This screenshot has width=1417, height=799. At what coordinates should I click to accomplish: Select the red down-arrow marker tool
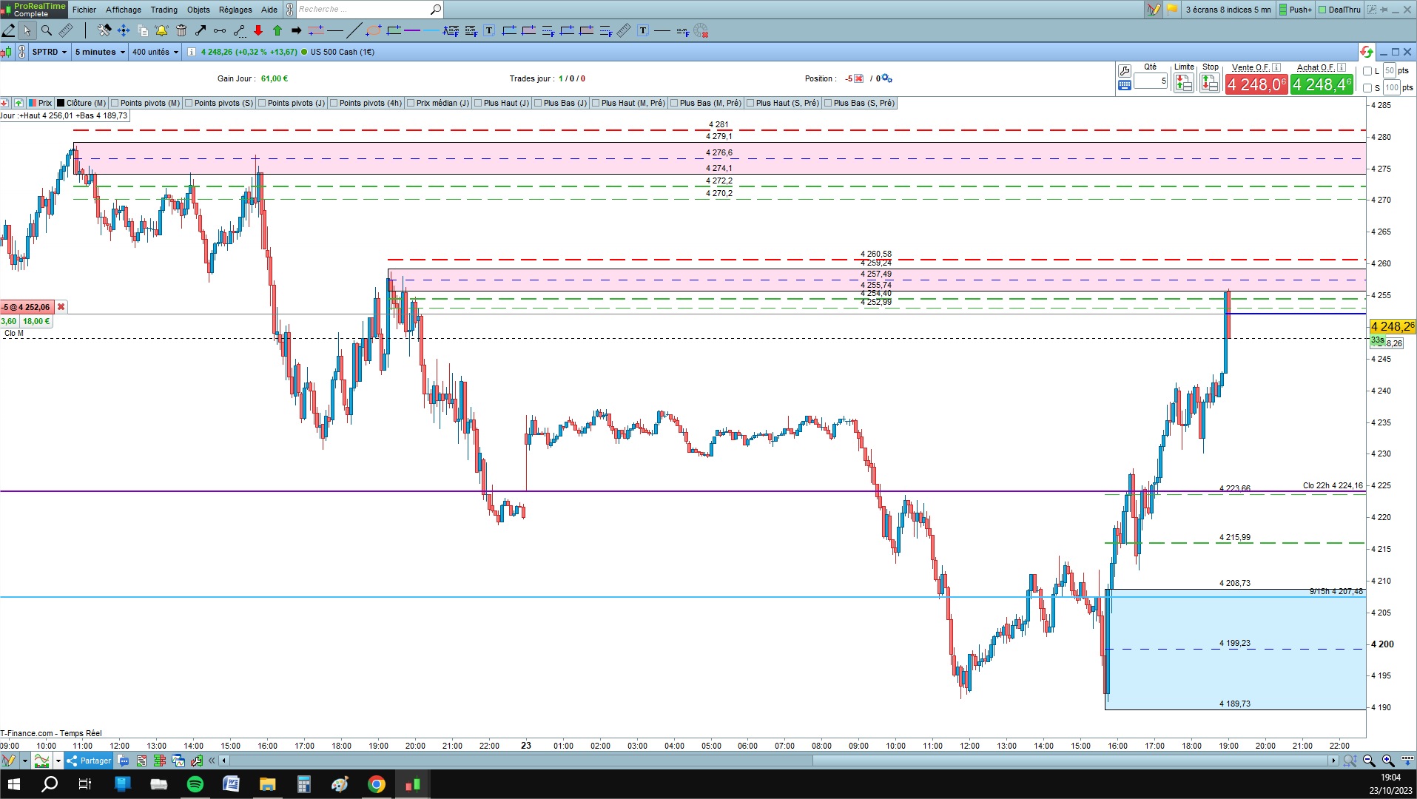click(x=258, y=30)
